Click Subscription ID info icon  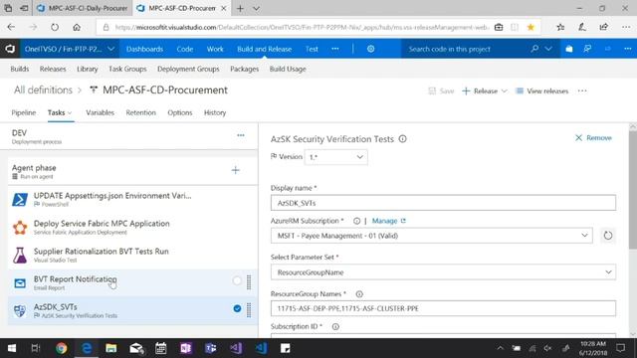click(335, 326)
